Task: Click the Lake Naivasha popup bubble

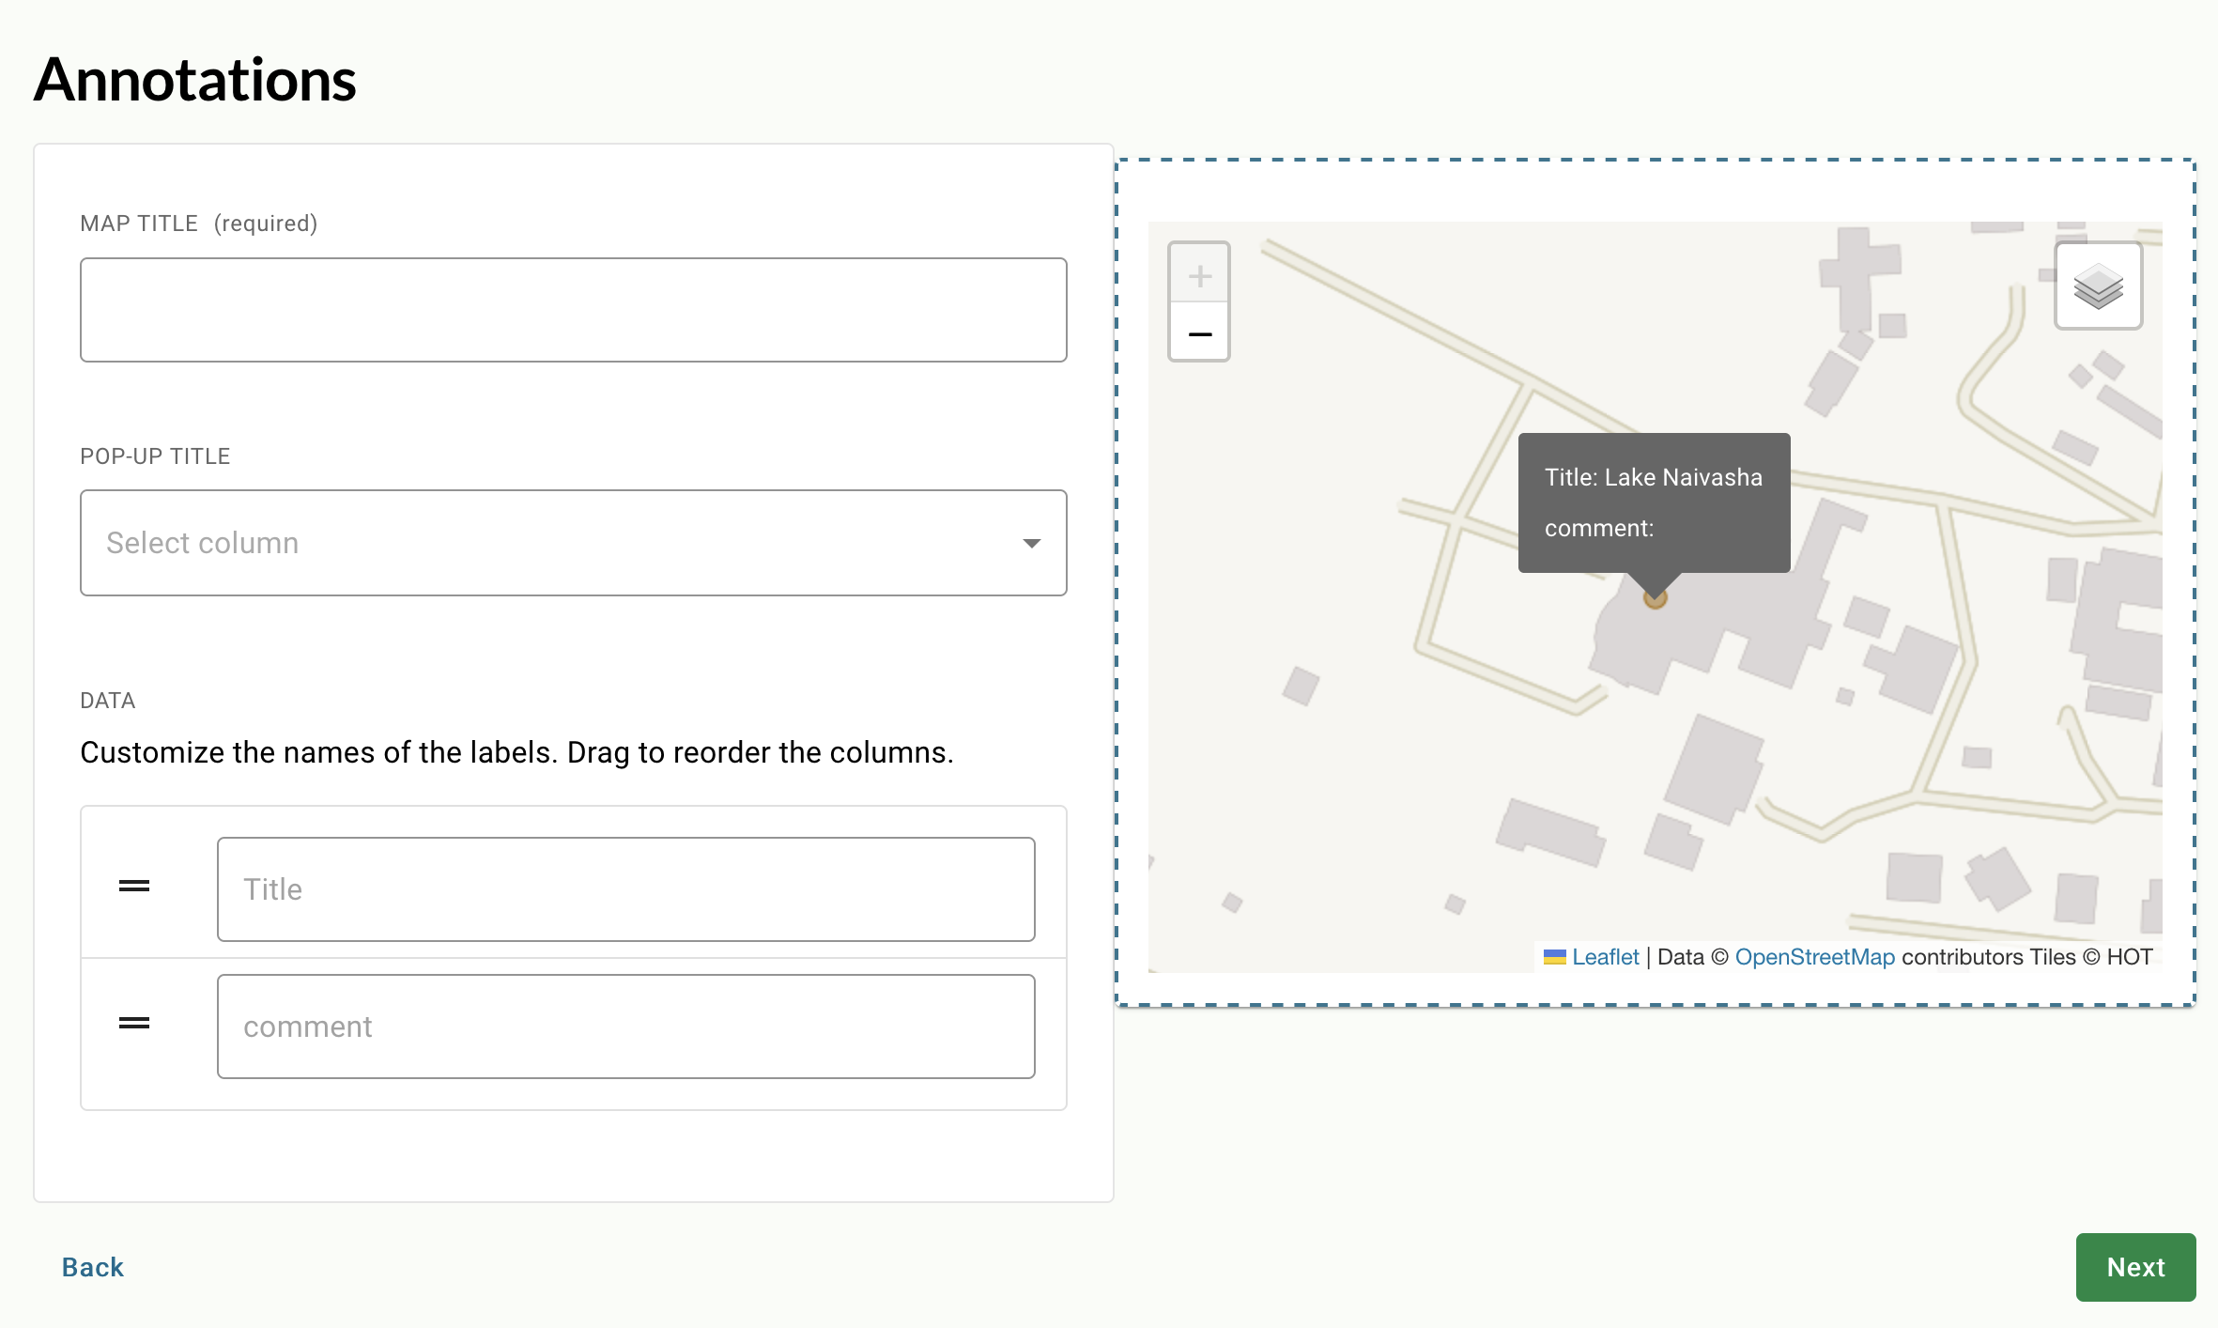Action: click(x=1654, y=503)
